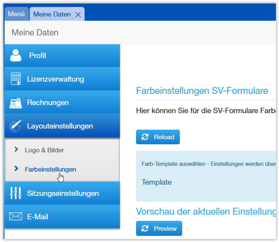Click the chevron beside Logo & Bilder

point(16,149)
